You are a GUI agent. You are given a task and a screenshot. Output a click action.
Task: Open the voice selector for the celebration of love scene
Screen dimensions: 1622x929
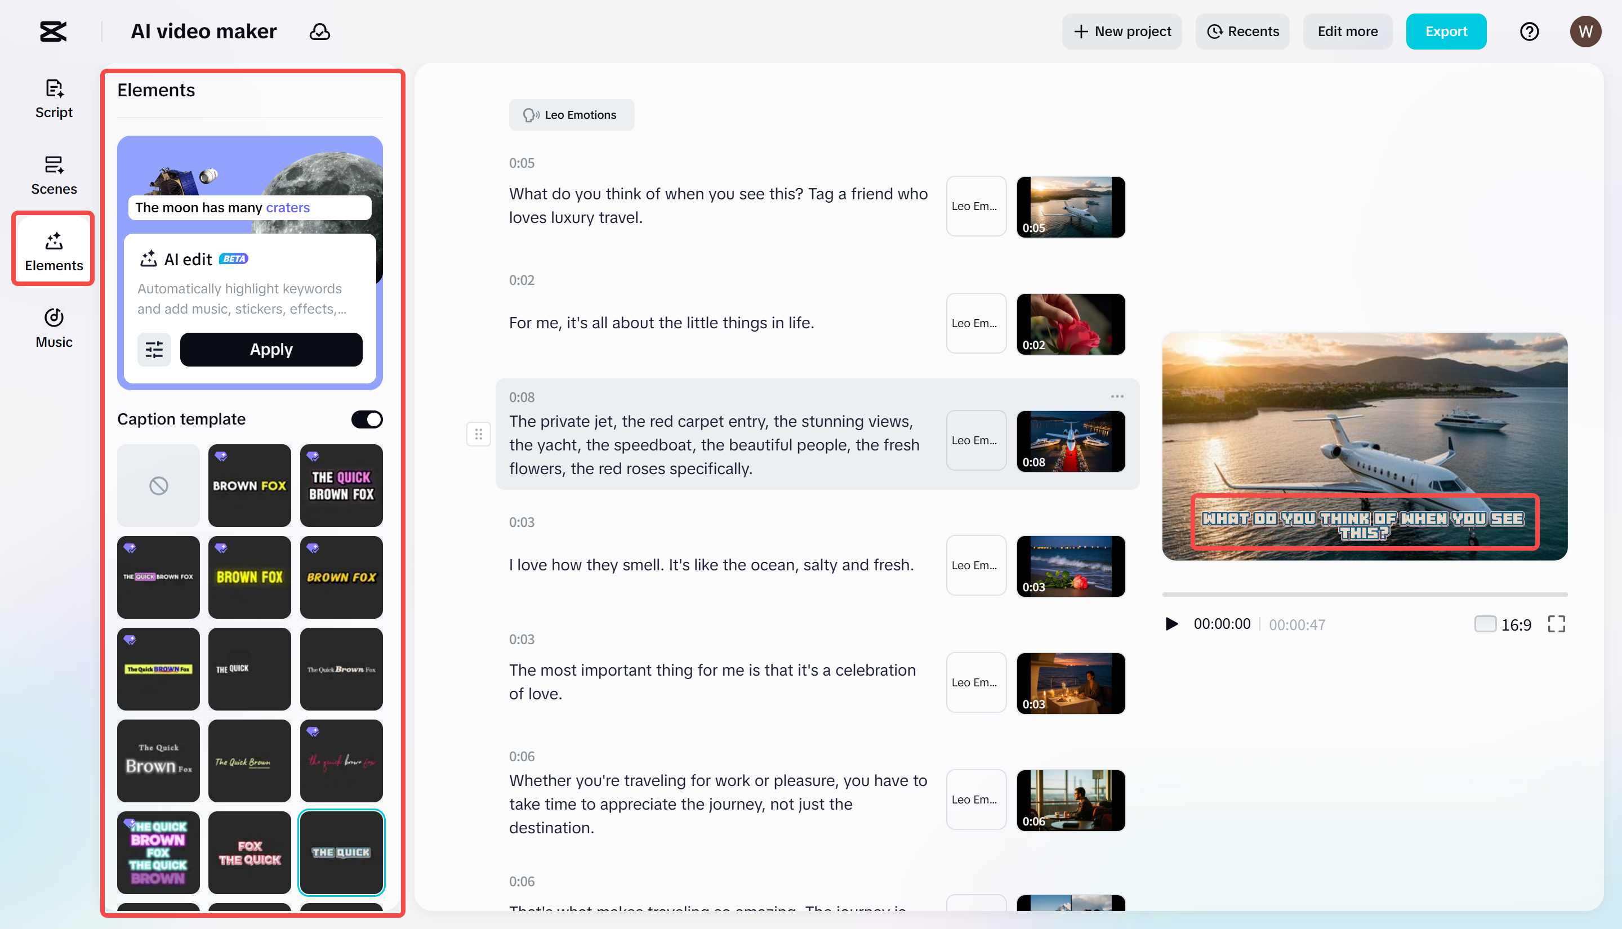(x=975, y=683)
